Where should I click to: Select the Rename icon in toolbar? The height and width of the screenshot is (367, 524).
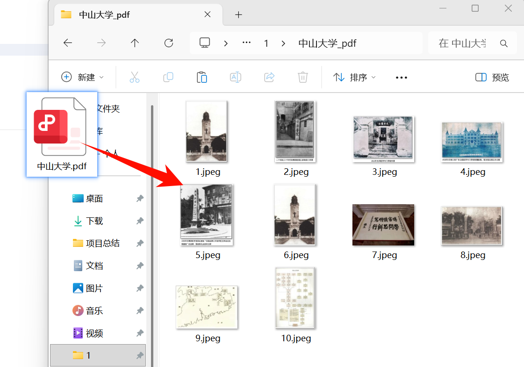[x=236, y=77]
